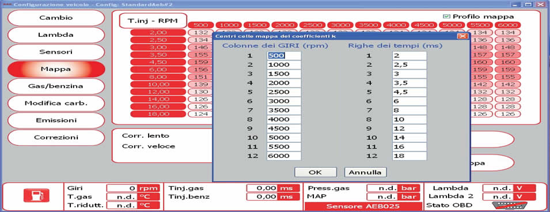550x212 pixels.
Task: Close the Centri celle mappa dialog
Action: 462,36
